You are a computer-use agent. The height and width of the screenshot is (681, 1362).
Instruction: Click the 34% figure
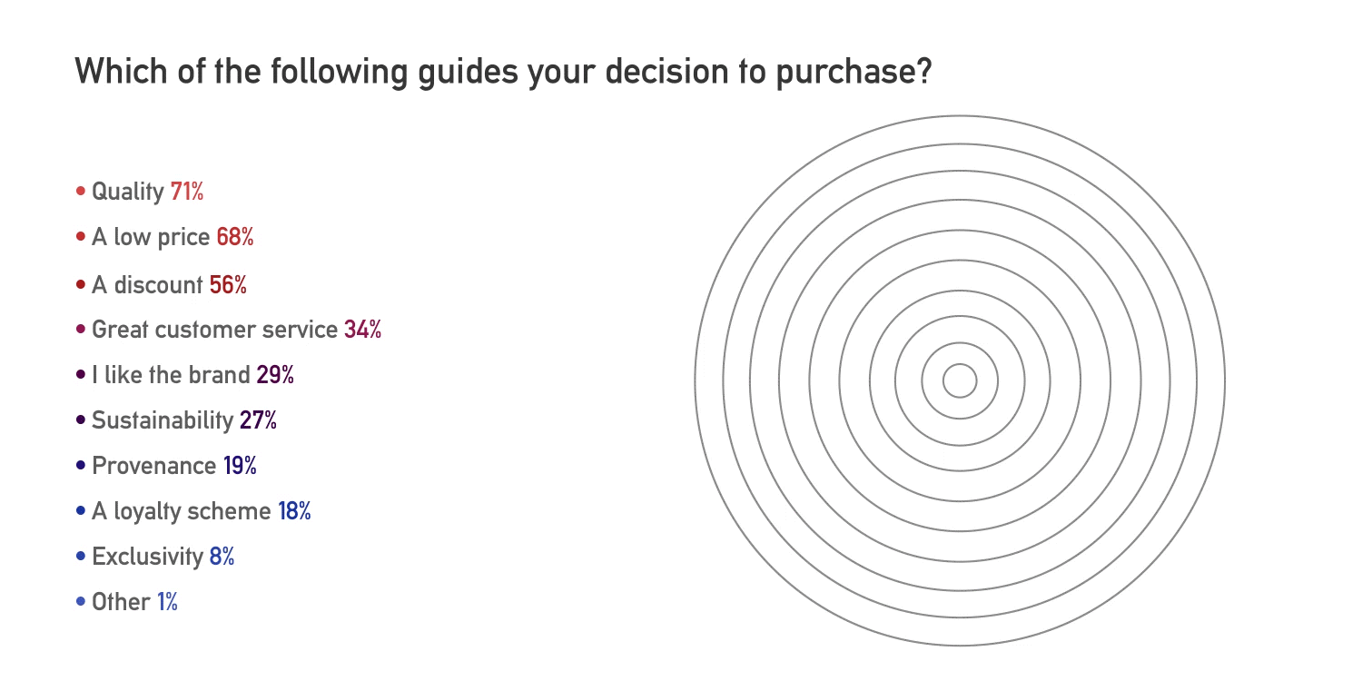pyautogui.click(x=362, y=330)
